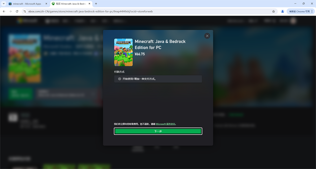Image resolution: width=316 pixels, height=169 pixels.
Task: Close the 购买 Minecraft tab
Action: coord(90,4)
